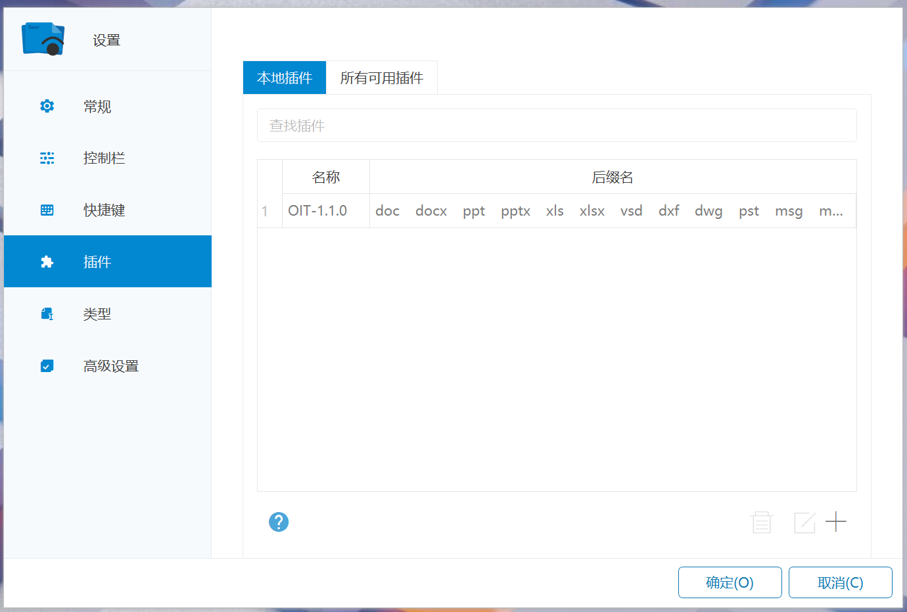This screenshot has width=907, height=612.
Task: Click the docx extension in the OIT row
Action: [431, 211]
